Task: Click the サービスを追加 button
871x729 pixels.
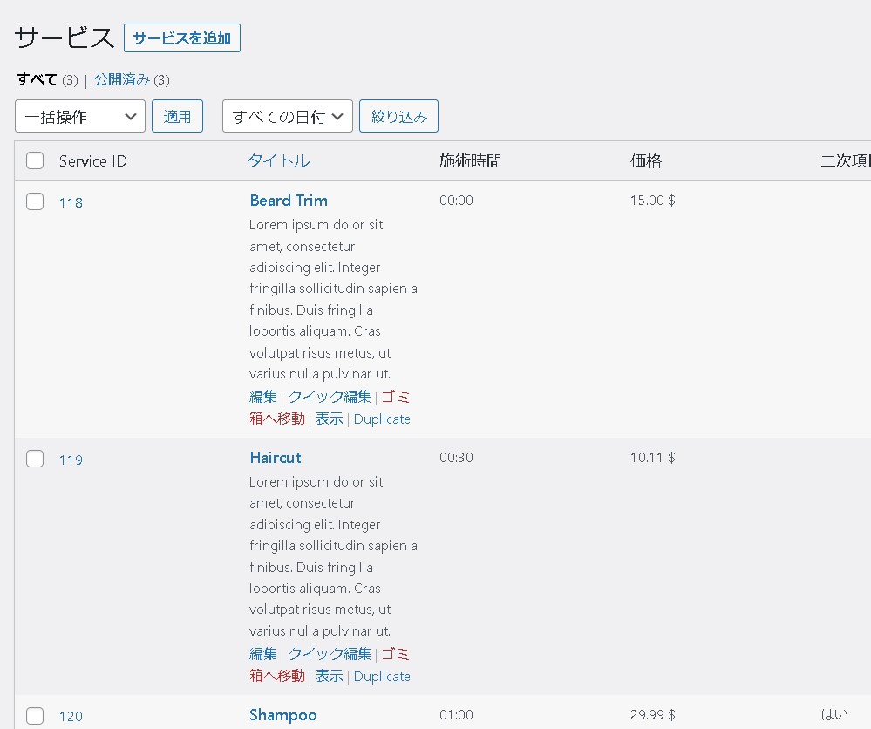Action: click(182, 38)
